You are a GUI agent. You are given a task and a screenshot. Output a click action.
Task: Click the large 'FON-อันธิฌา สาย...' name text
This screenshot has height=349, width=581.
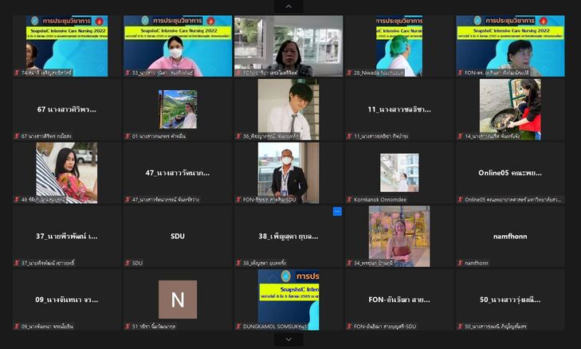(x=399, y=300)
